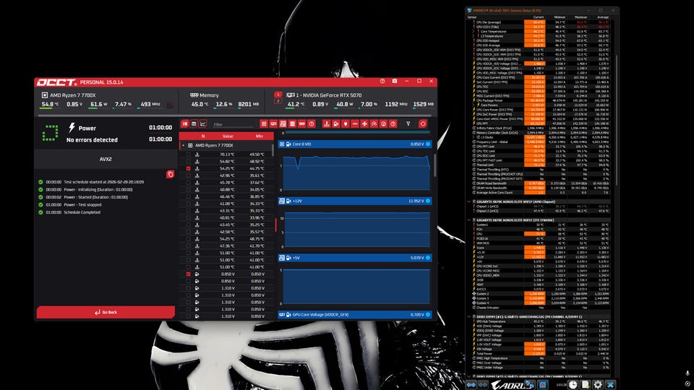Open the funnel filter options icon
The image size is (694, 390).
[408, 123]
